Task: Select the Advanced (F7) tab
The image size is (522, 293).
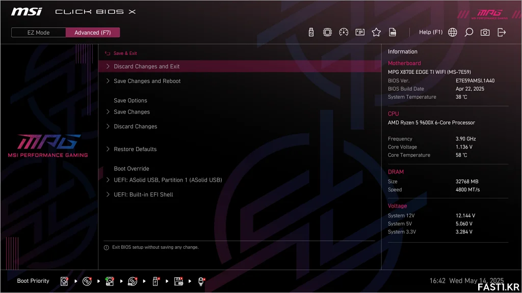Action: pos(93,33)
